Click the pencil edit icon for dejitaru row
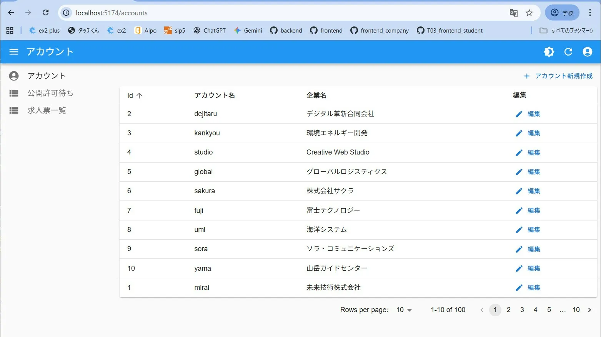Screen dimensions: 601x337 (x=519, y=114)
